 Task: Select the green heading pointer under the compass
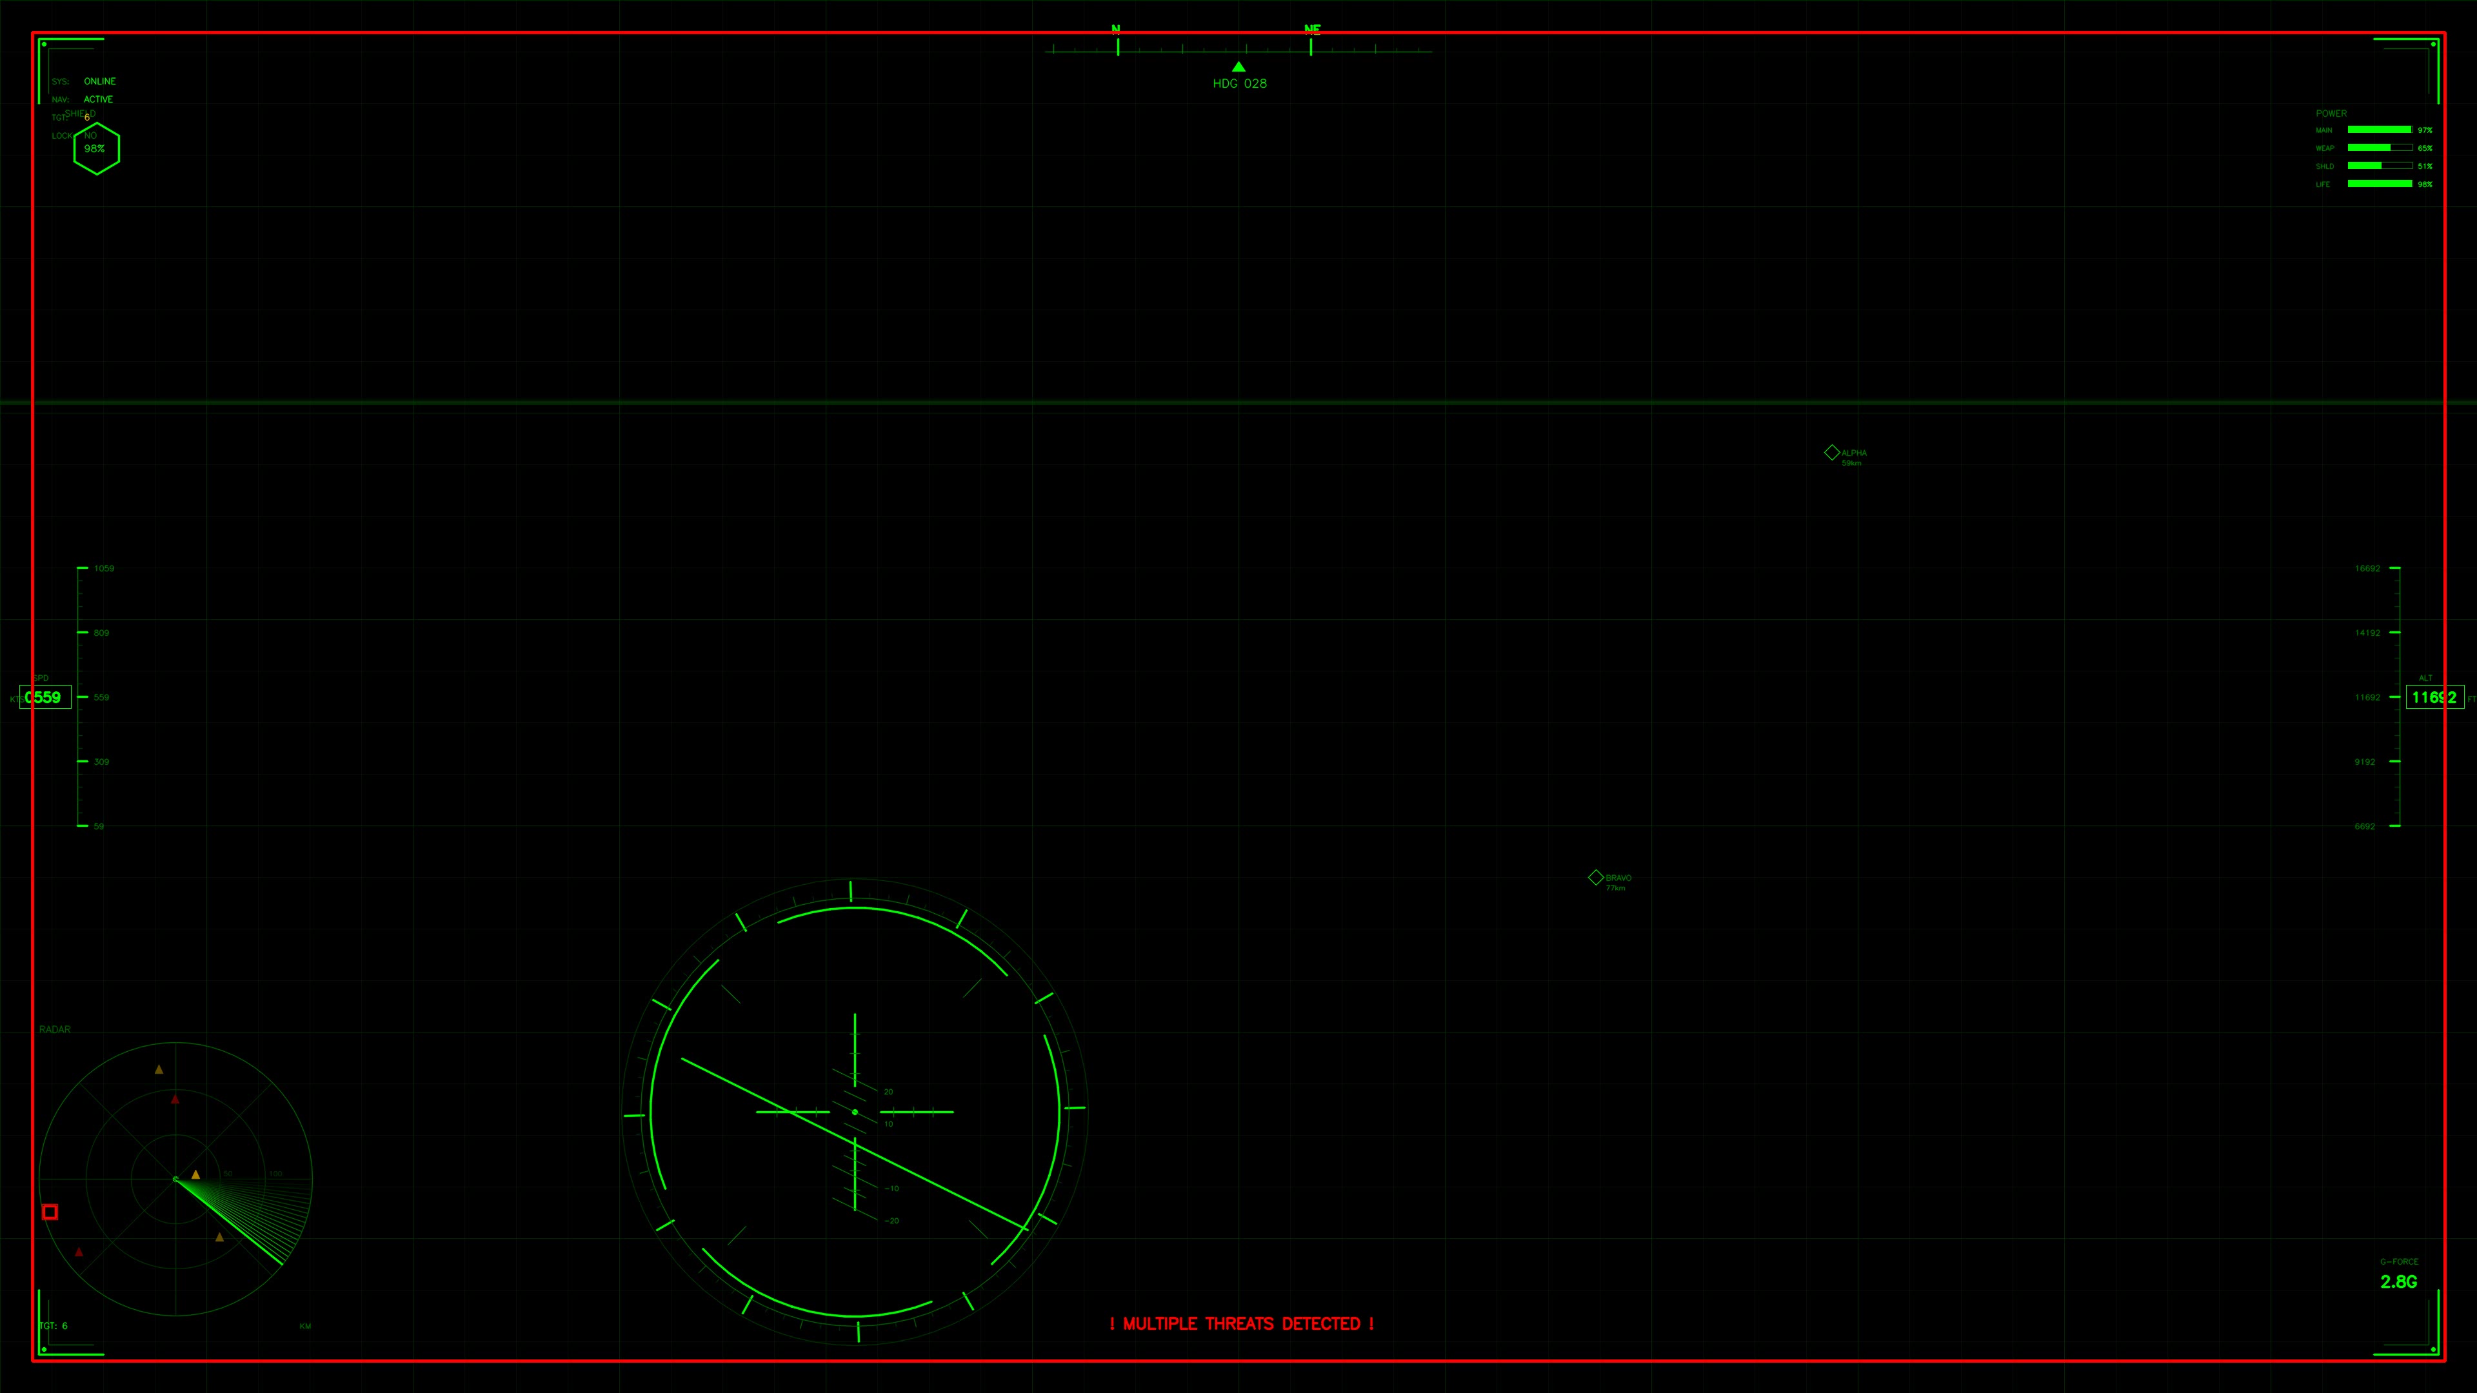pyautogui.click(x=1238, y=66)
